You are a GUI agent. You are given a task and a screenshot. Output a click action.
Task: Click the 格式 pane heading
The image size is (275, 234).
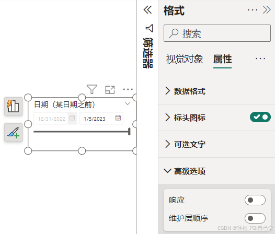(174, 10)
